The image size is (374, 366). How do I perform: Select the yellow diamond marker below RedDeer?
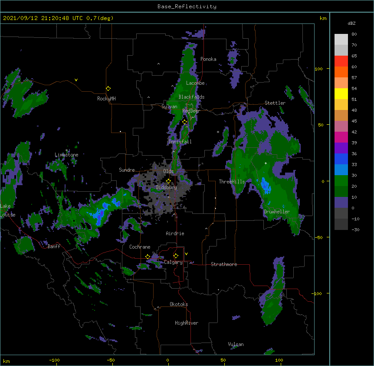click(185, 122)
